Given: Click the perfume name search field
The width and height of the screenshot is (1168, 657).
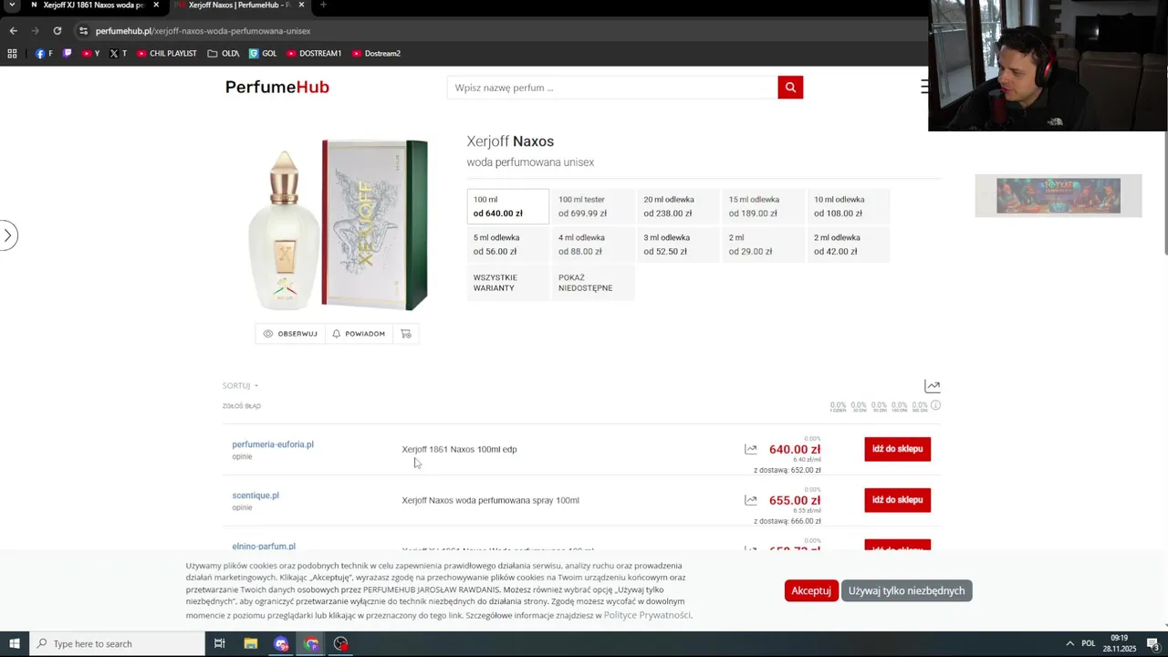Looking at the screenshot, I should [x=612, y=88].
